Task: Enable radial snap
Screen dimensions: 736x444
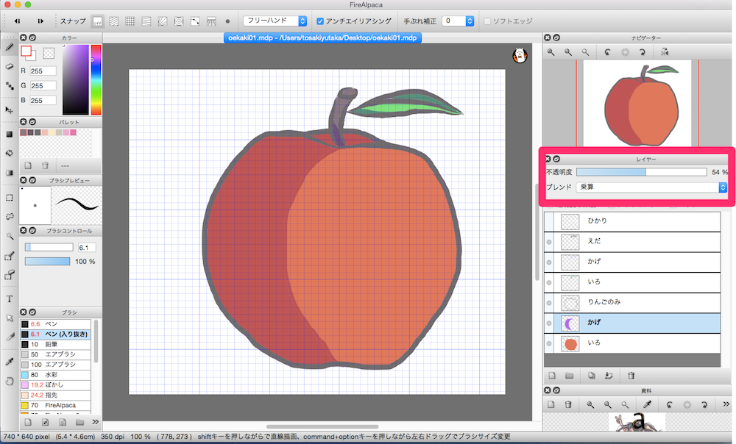Action: click(163, 21)
